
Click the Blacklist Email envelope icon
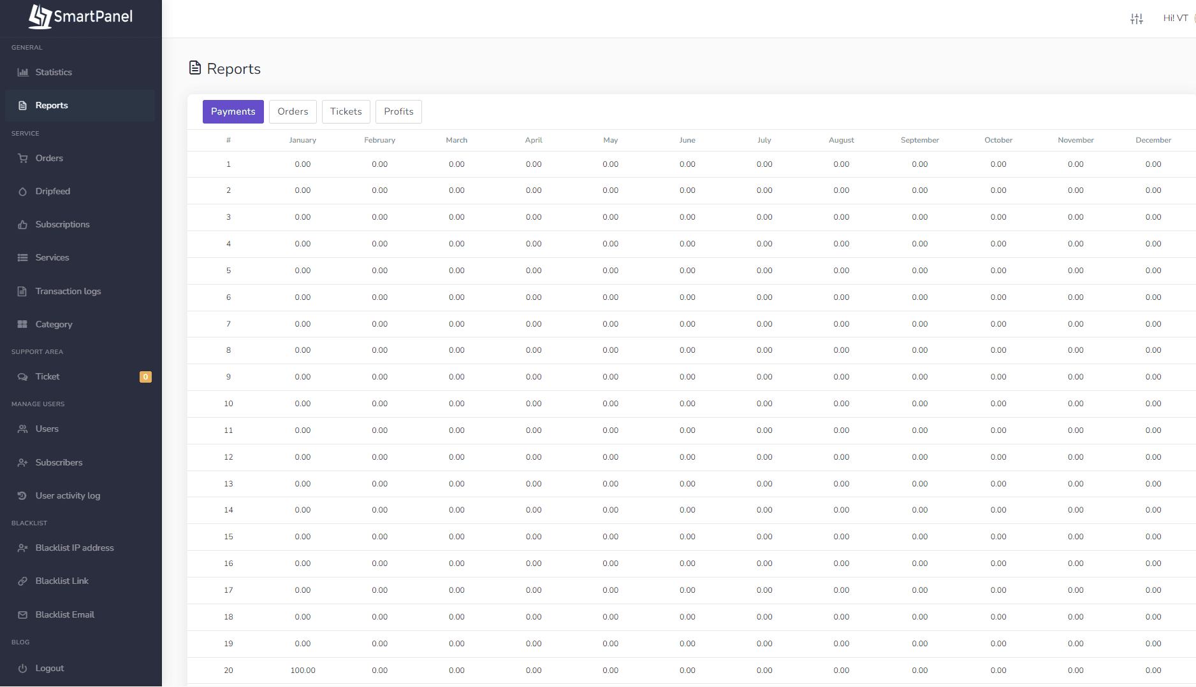click(23, 615)
